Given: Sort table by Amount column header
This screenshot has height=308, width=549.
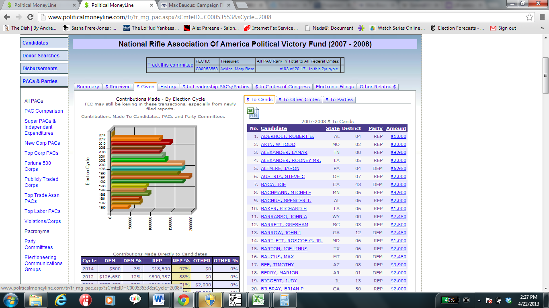Looking at the screenshot, I should click(396, 128).
